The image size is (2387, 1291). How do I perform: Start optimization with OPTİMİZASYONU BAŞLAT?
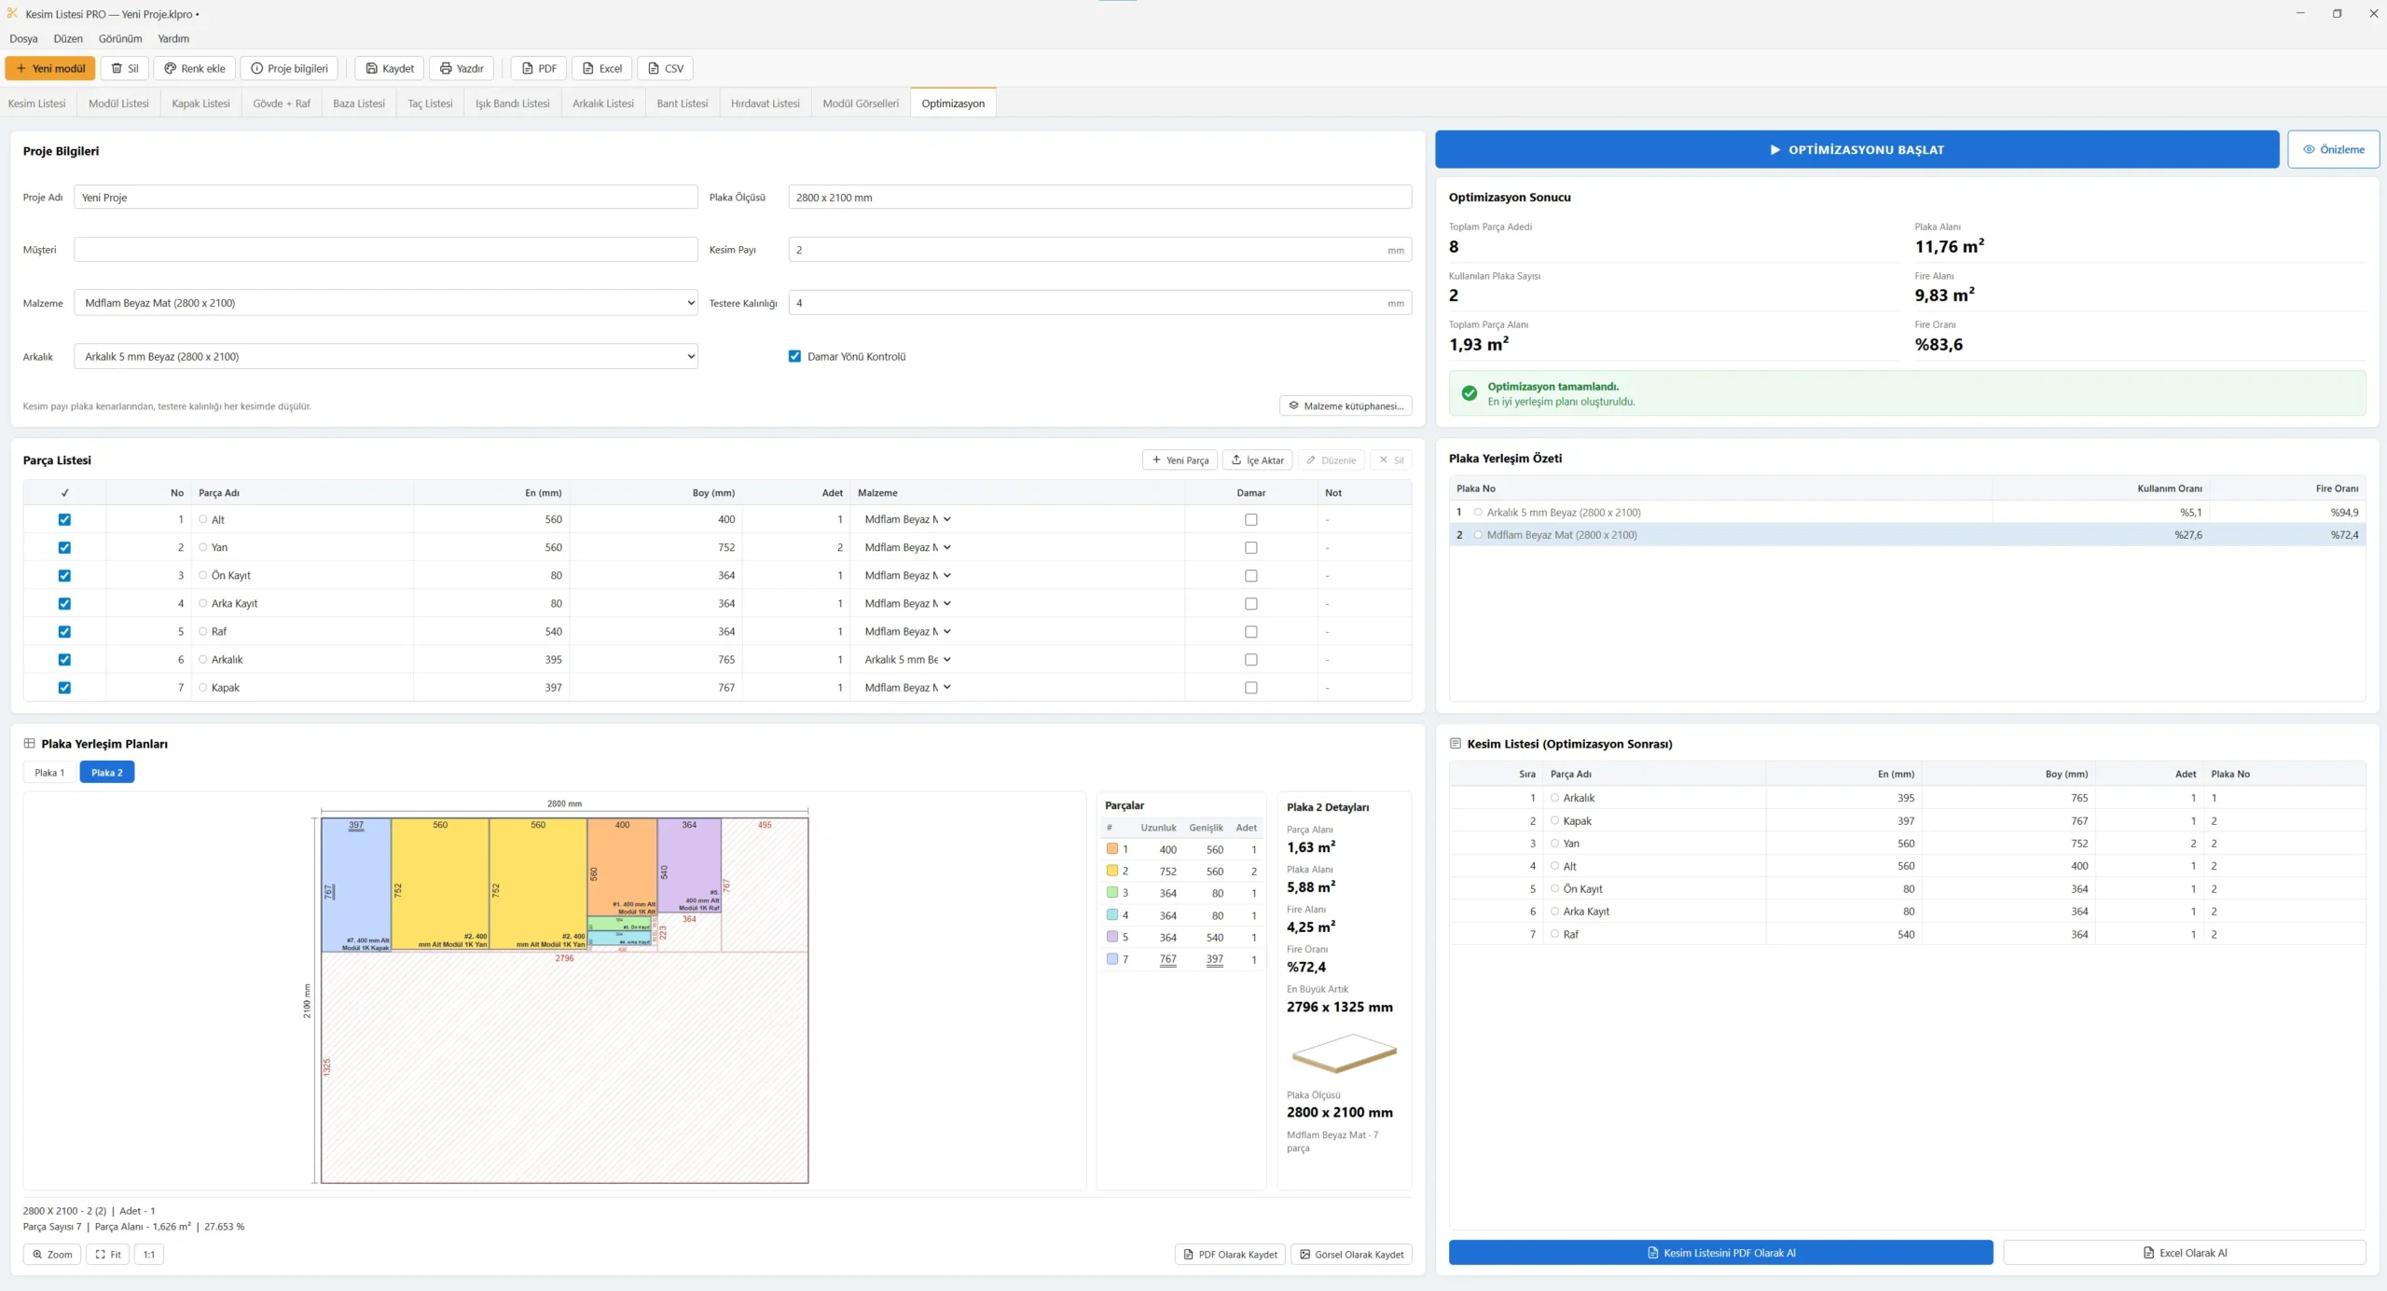click(x=1856, y=149)
